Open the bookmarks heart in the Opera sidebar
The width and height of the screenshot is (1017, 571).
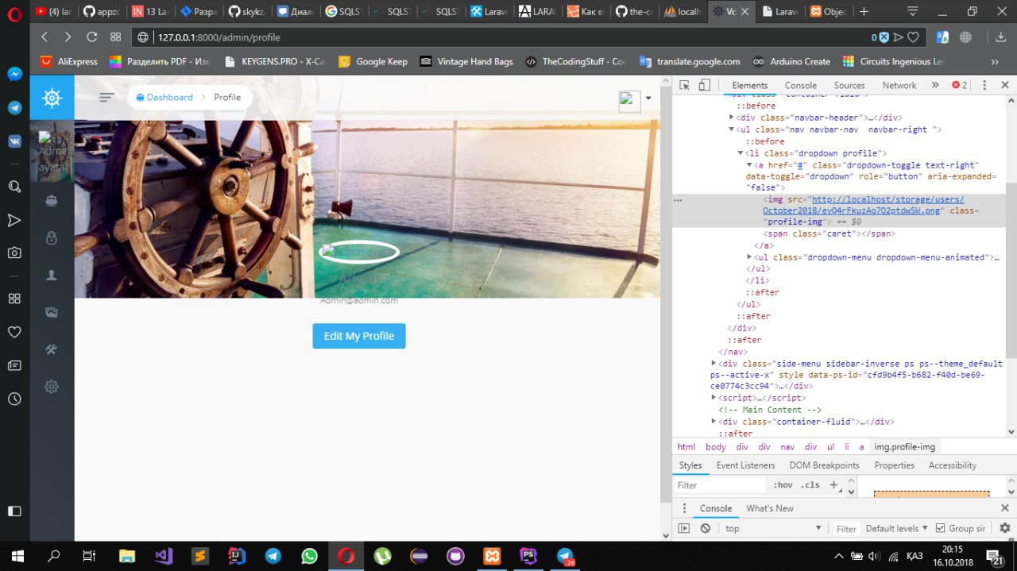click(x=14, y=332)
